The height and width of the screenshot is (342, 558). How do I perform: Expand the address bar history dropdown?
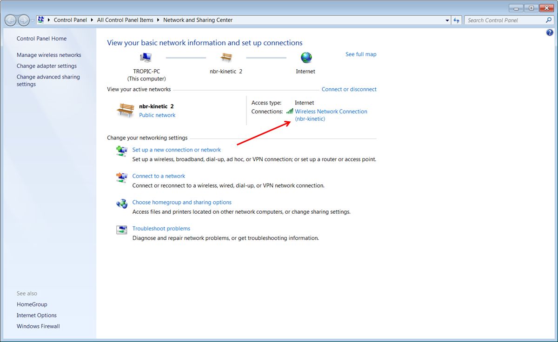pos(447,20)
